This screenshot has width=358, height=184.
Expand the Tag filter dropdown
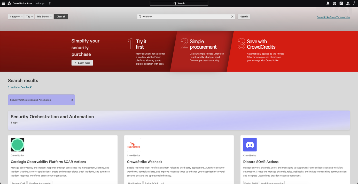coord(29,17)
